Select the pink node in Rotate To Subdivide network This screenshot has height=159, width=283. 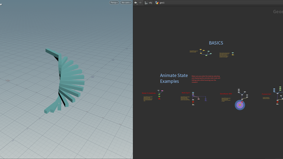pyautogui.click(x=162, y=91)
